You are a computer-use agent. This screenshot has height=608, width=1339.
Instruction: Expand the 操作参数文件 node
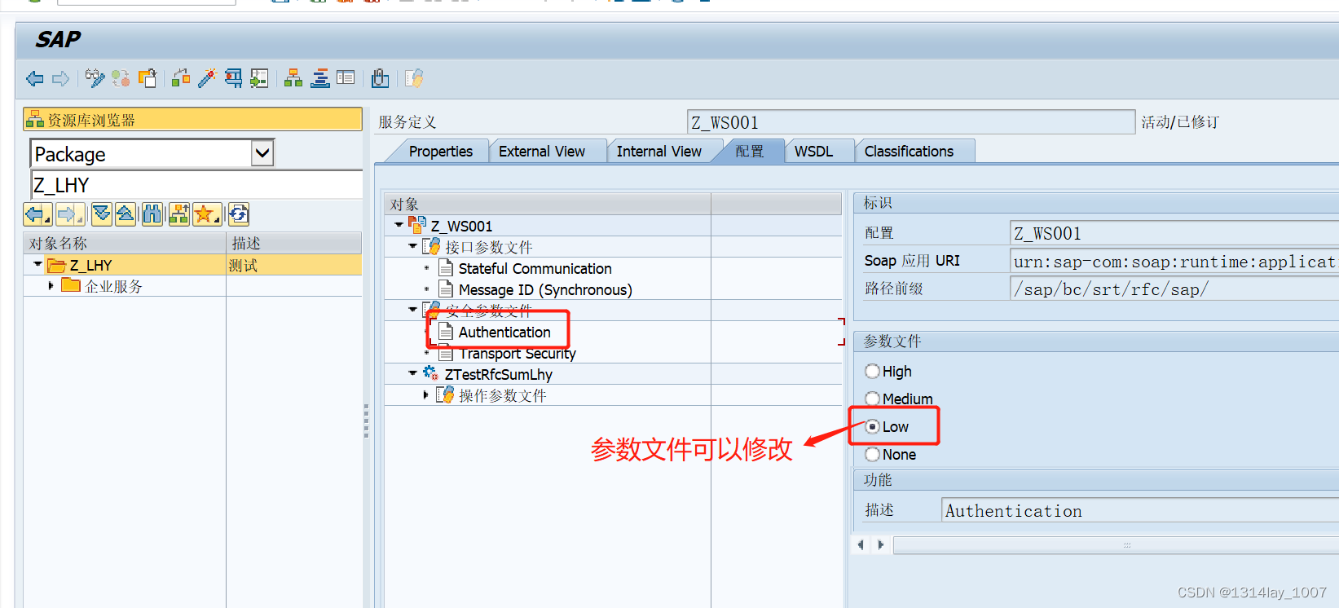point(425,394)
